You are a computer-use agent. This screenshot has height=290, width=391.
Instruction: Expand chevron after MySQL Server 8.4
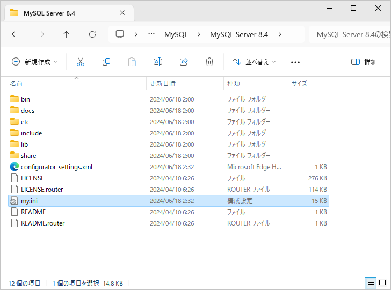[x=280, y=34]
